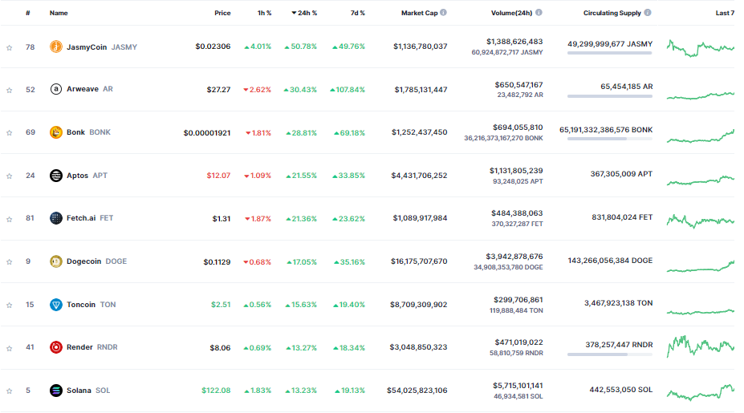This screenshot has width=744, height=413.
Task: Click the Render coin logo icon
Action: pyautogui.click(x=56, y=347)
